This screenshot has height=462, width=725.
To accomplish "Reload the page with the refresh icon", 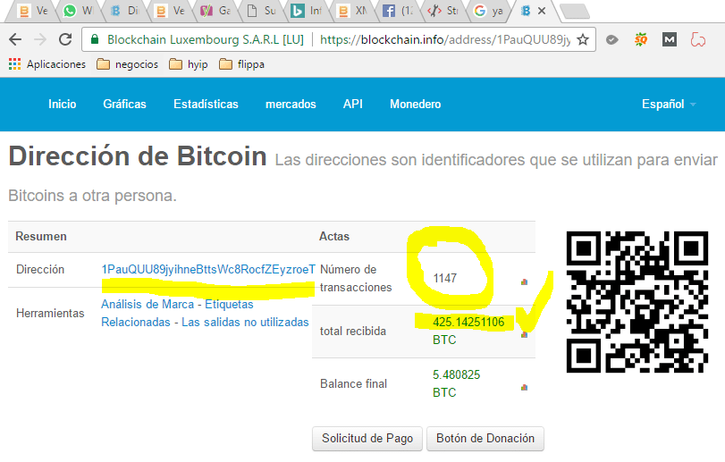I will tap(65, 39).
